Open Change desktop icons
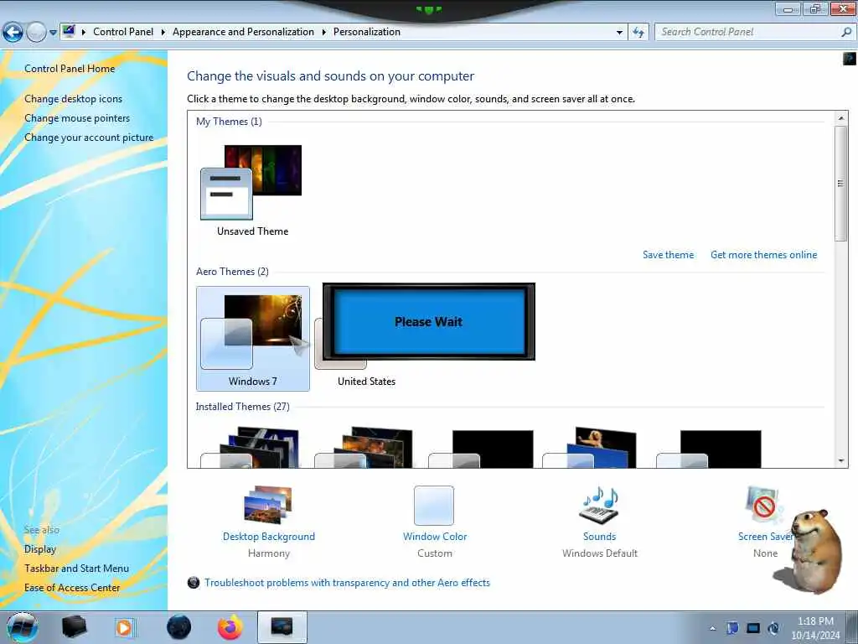Screen dimensions: 858x644 74,99
